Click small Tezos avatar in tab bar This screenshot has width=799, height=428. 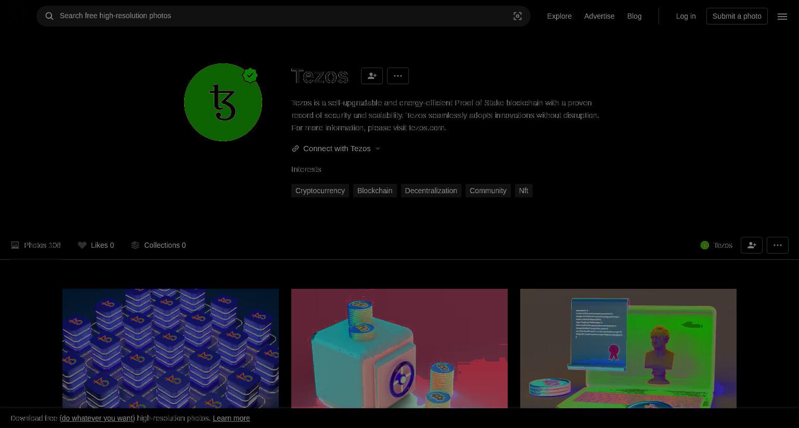[705, 245]
